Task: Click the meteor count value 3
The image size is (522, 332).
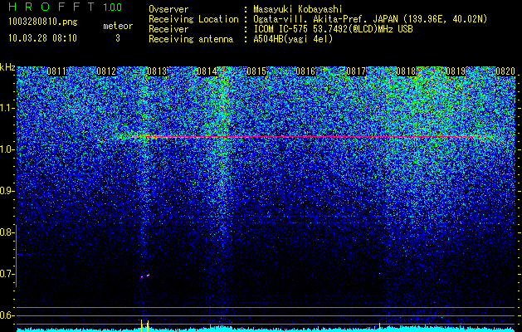Action: tap(118, 38)
